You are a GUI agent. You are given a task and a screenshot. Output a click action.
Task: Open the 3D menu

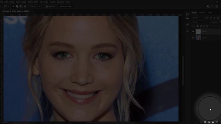pyautogui.click(x=41, y=2)
